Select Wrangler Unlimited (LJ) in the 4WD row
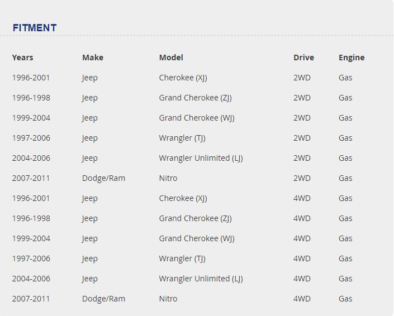 (x=201, y=279)
